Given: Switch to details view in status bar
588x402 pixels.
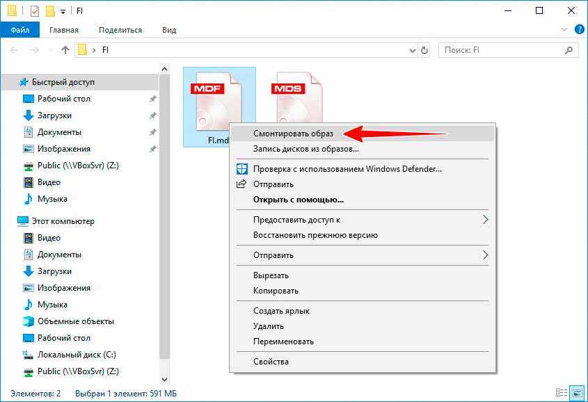Looking at the screenshot, I should click(562, 394).
